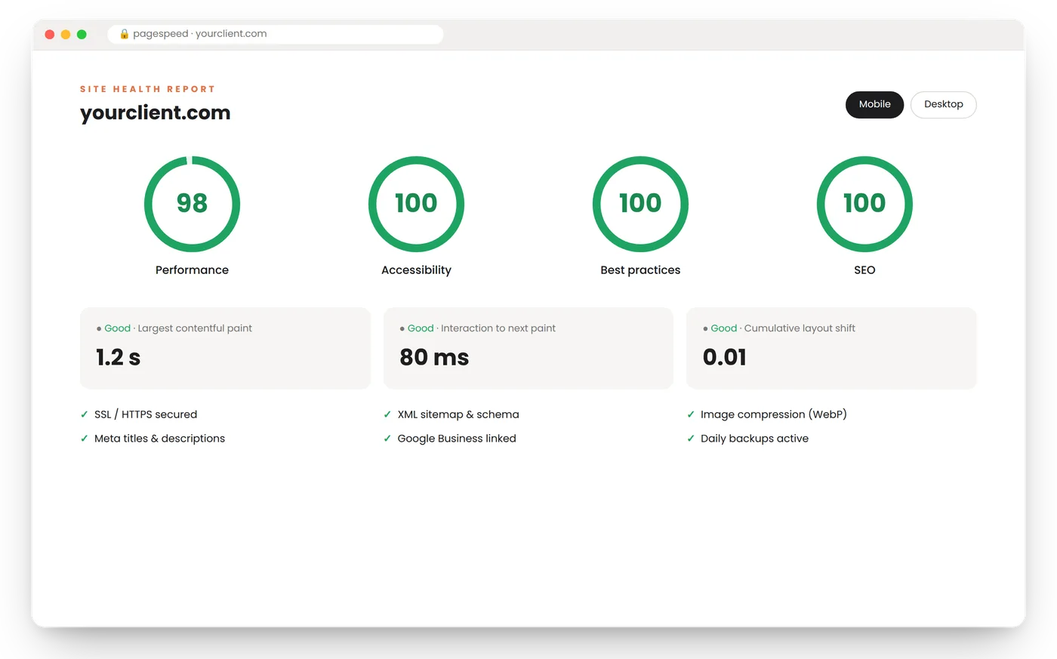
Task: Click the status dot before Interaction to next paint
Action: [x=402, y=329]
